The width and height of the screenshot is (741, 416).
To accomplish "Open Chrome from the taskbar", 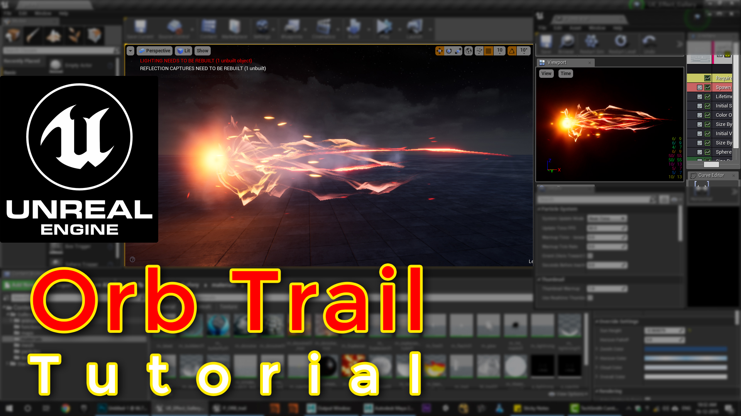I will click(66, 408).
